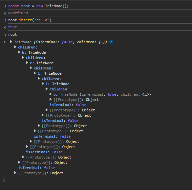
Task: Collapse the children property directly above h: TrieNode
Action: [x=15, y=47]
